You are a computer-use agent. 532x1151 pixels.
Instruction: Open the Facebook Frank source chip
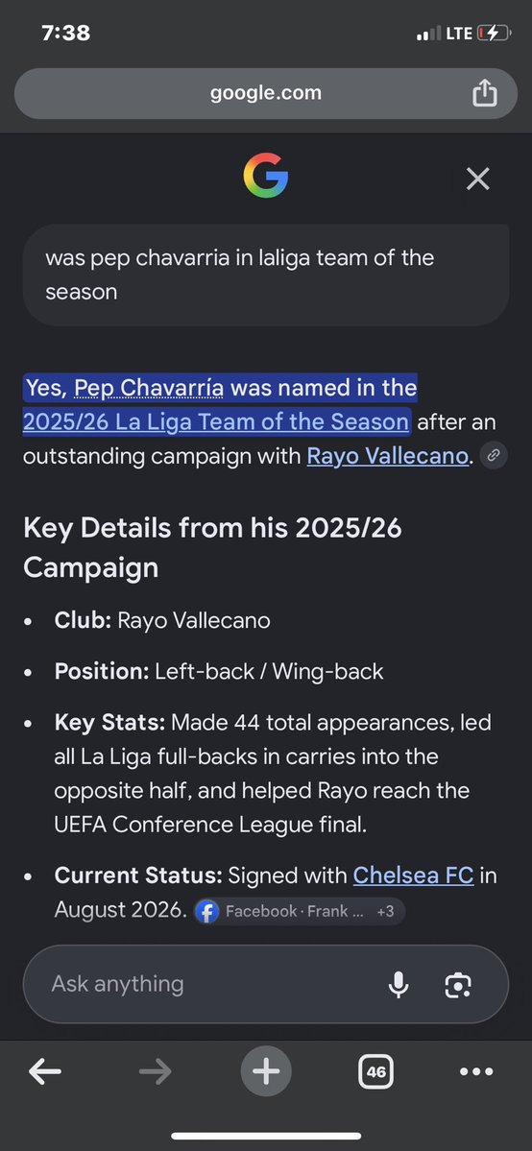point(281,911)
